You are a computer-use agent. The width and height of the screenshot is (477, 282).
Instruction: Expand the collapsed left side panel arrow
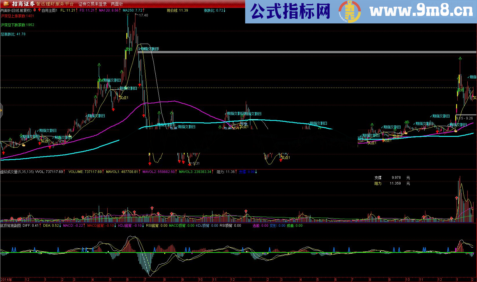[1, 110]
